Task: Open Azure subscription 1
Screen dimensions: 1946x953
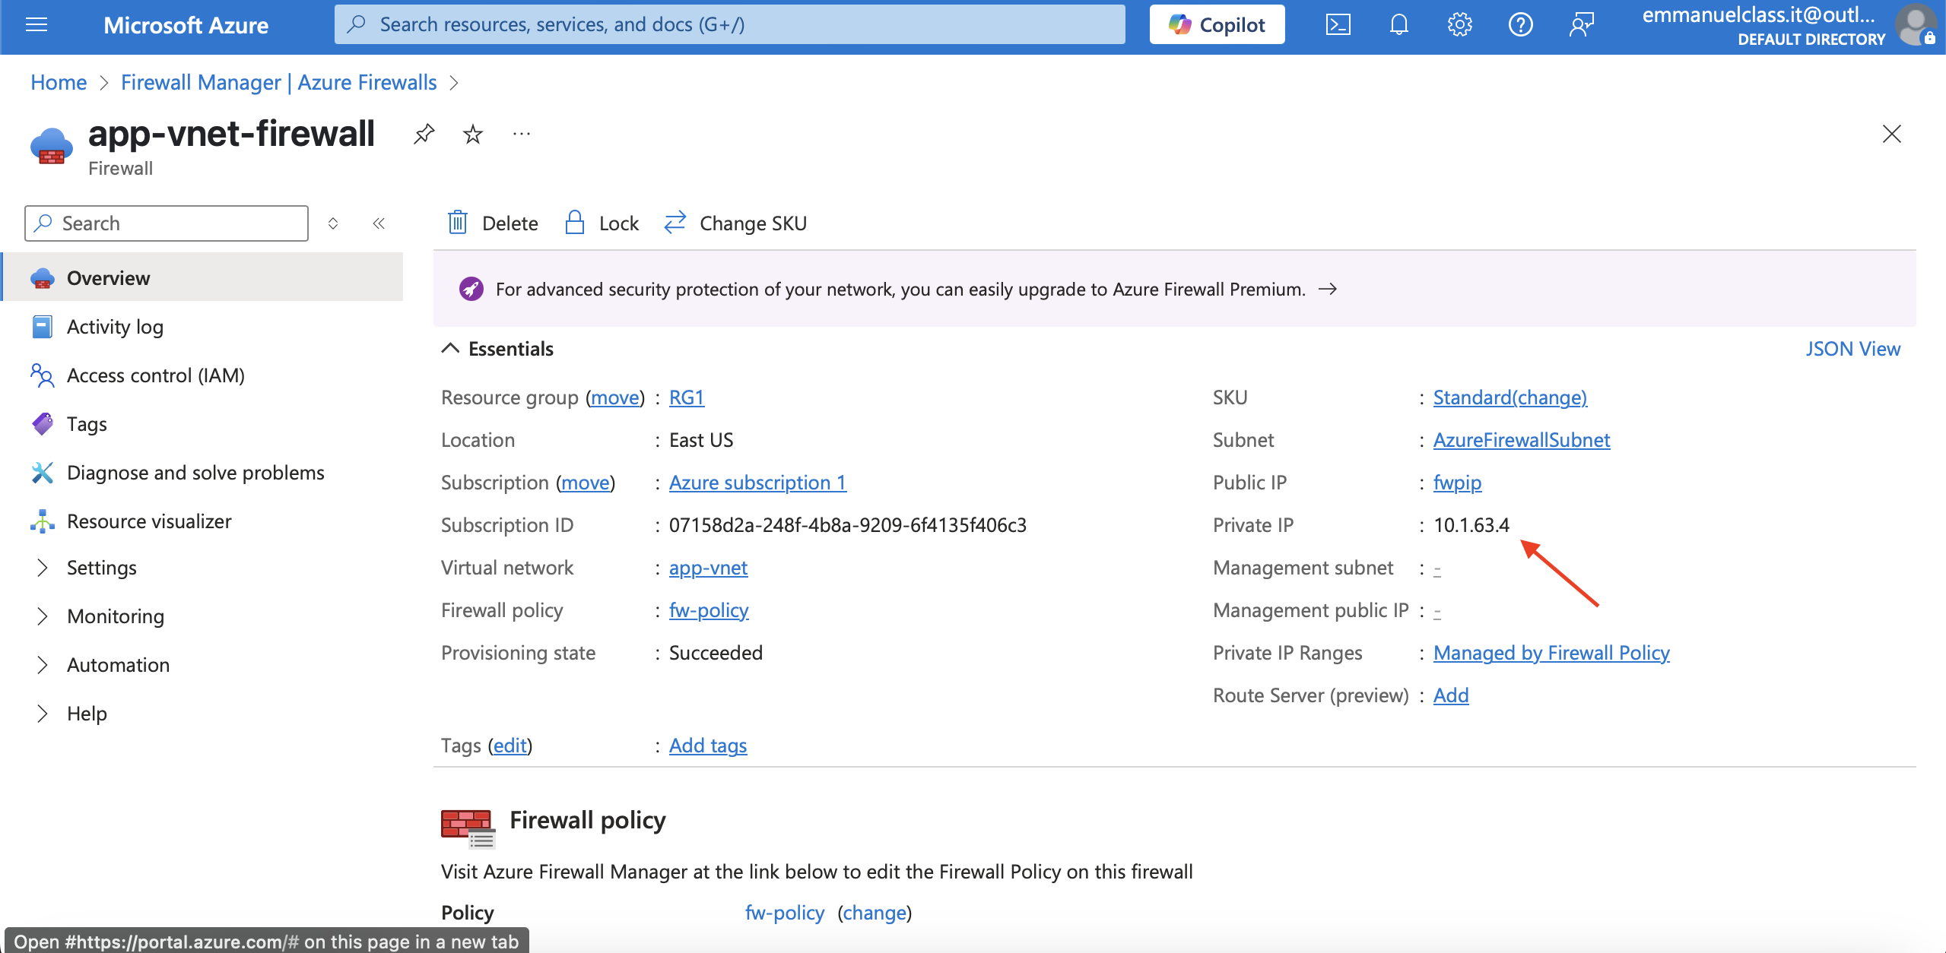Action: [757, 483]
